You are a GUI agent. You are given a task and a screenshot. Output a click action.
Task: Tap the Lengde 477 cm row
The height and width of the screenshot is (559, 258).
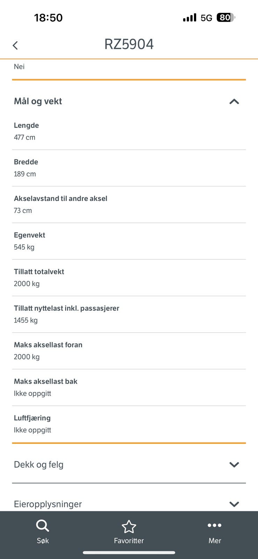(129, 132)
